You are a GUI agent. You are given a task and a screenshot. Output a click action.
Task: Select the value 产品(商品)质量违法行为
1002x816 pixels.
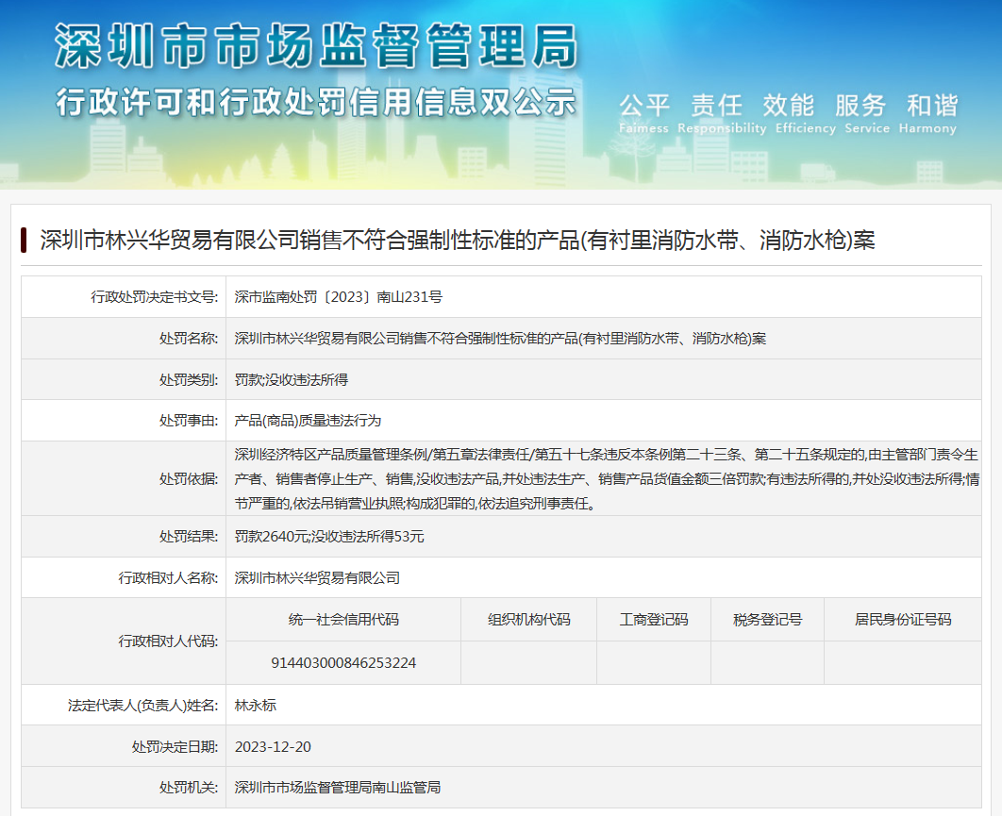tap(308, 421)
